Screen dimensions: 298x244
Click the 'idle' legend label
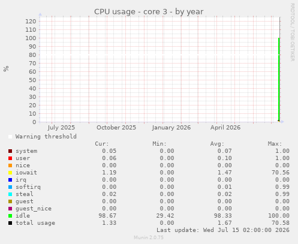click(x=23, y=216)
